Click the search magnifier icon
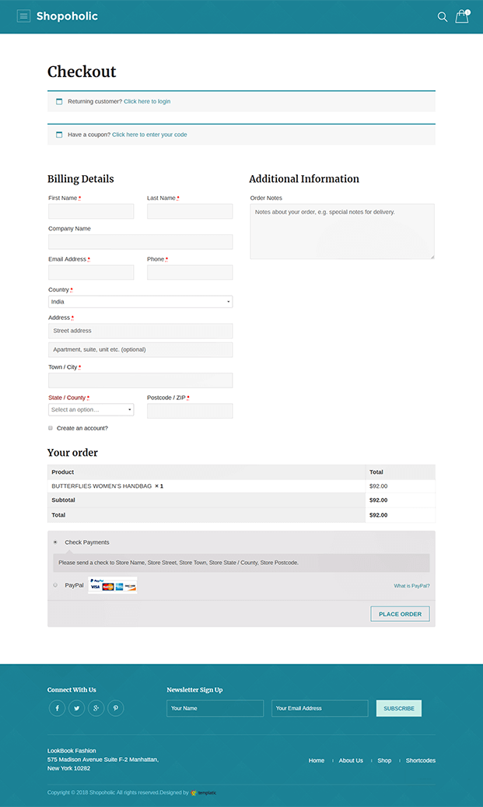Image resolution: width=483 pixels, height=807 pixels. [442, 17]
